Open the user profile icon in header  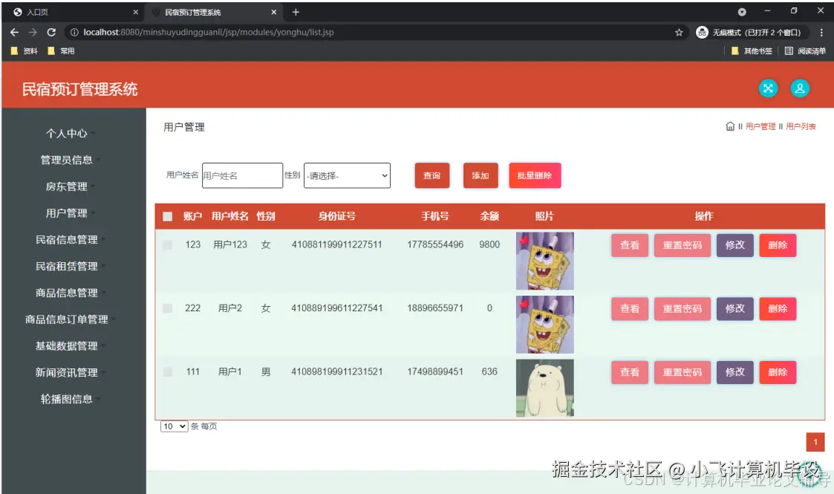pos(800,88)
